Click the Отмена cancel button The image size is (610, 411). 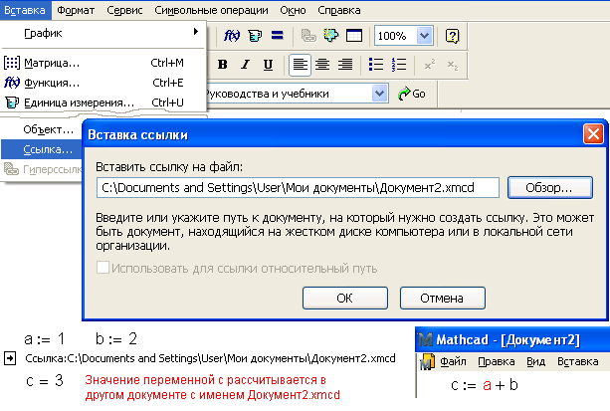pyautogui.click(x=443, y=299)
